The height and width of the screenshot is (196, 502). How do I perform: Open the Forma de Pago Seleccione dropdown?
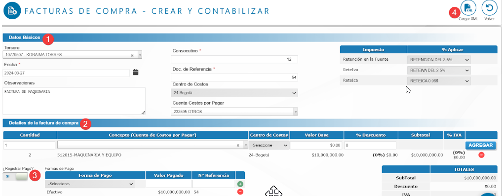click(90, 184)
